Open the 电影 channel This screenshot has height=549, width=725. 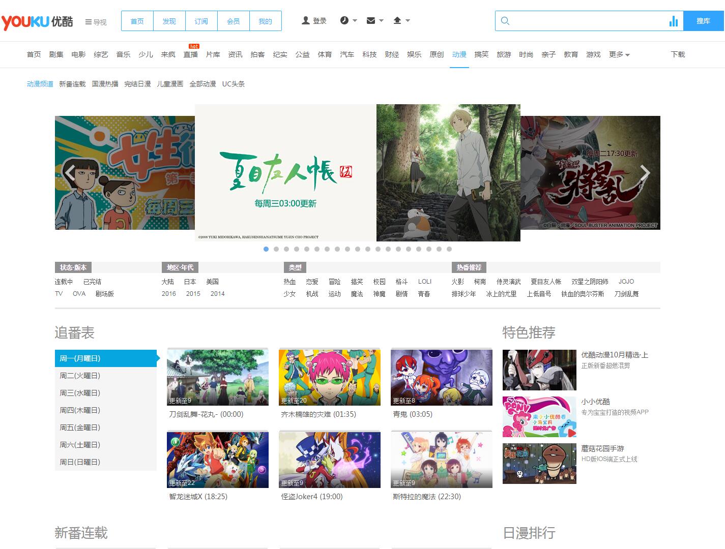pyautogui.click(x=79, y=54)
